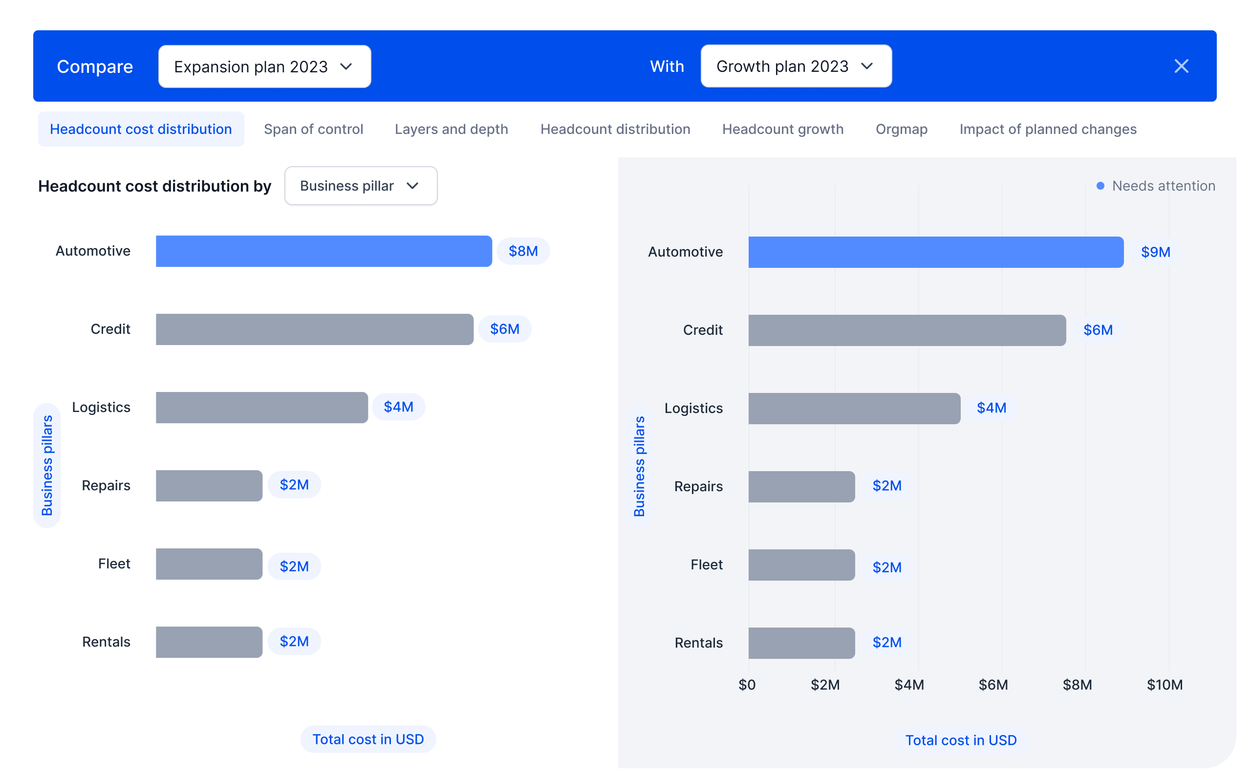This screenshot has height=782, width=1251.
Task: Click the Headcount growth tab icon
Action: (782, 128)
